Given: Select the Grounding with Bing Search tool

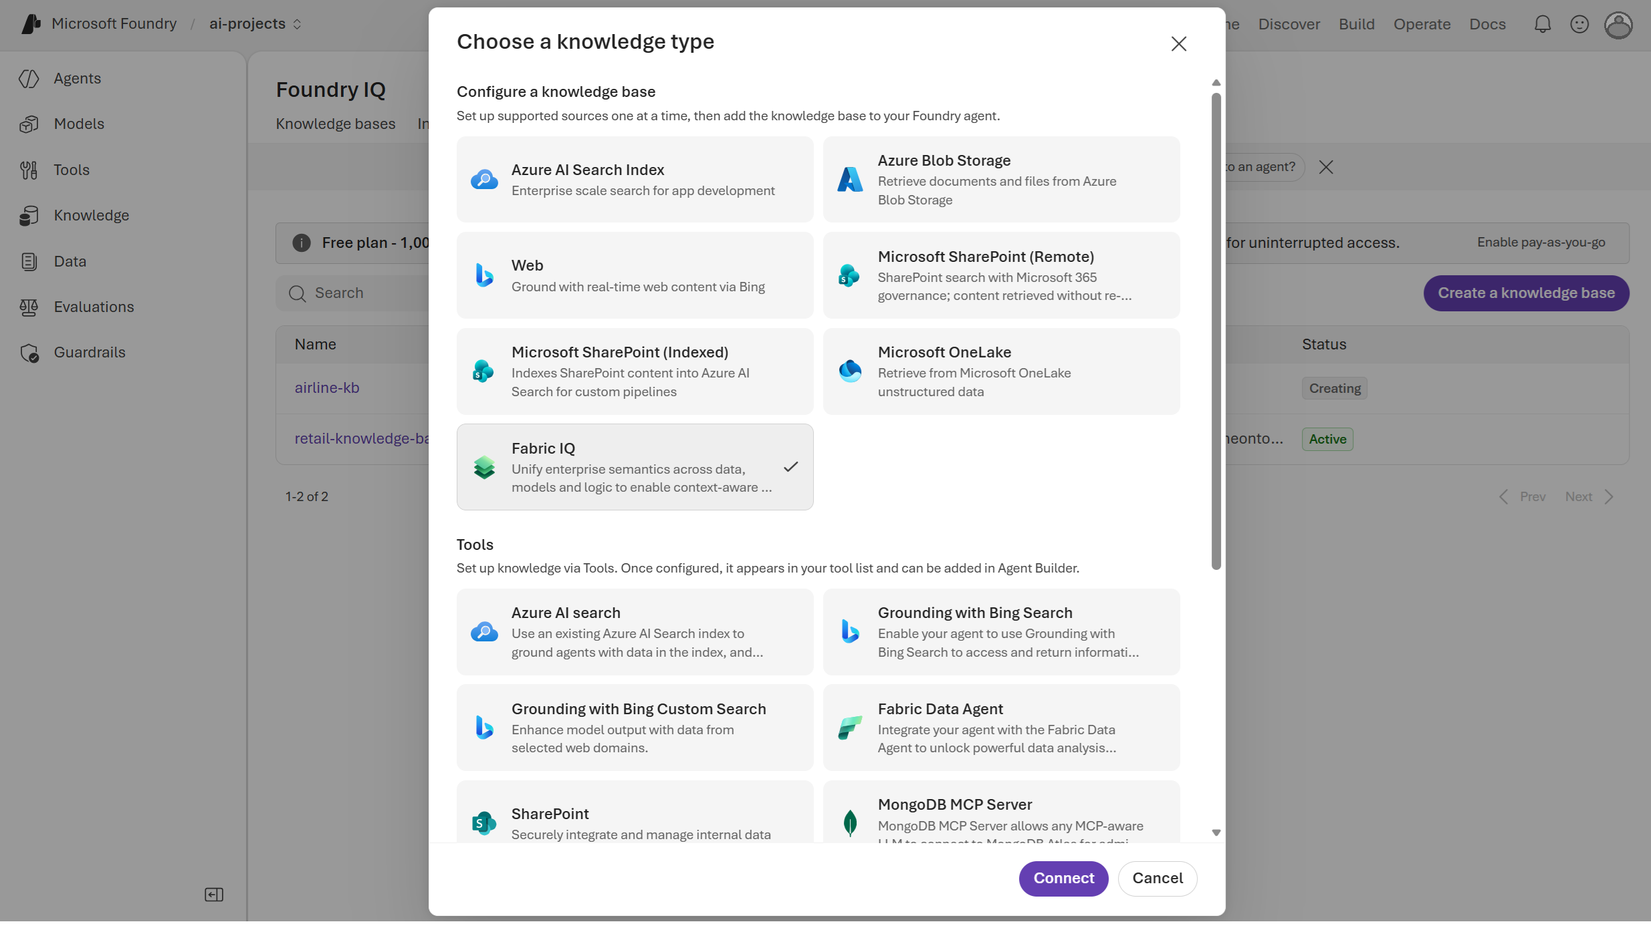Looking at the screenshot, I should pos(1001,632).
